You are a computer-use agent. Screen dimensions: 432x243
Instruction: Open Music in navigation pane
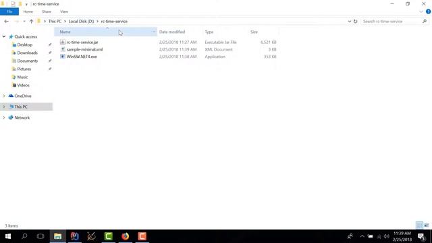[22, 77]
